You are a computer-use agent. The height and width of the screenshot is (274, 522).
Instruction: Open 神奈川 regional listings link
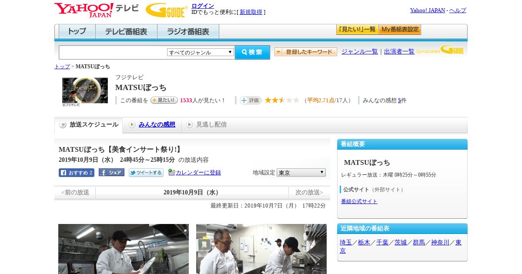point(440,243)
